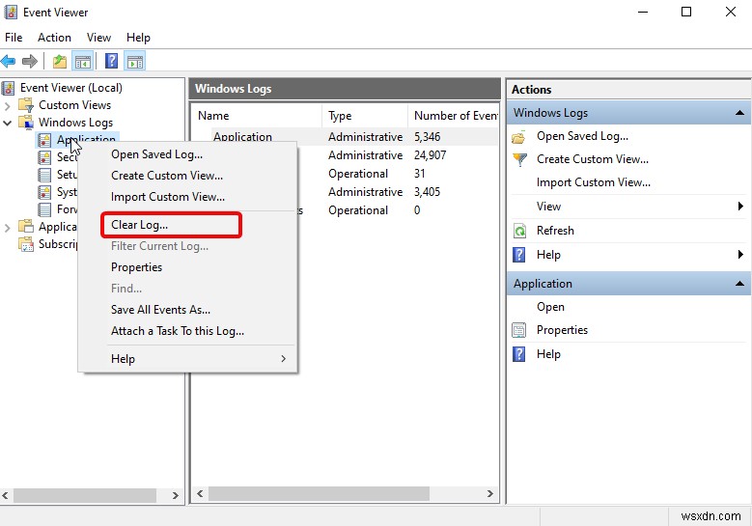Choose Attach a Task To this Log...
Image resolution: width=752 pixels, height=526 pixels.
(x=188, y=331)
